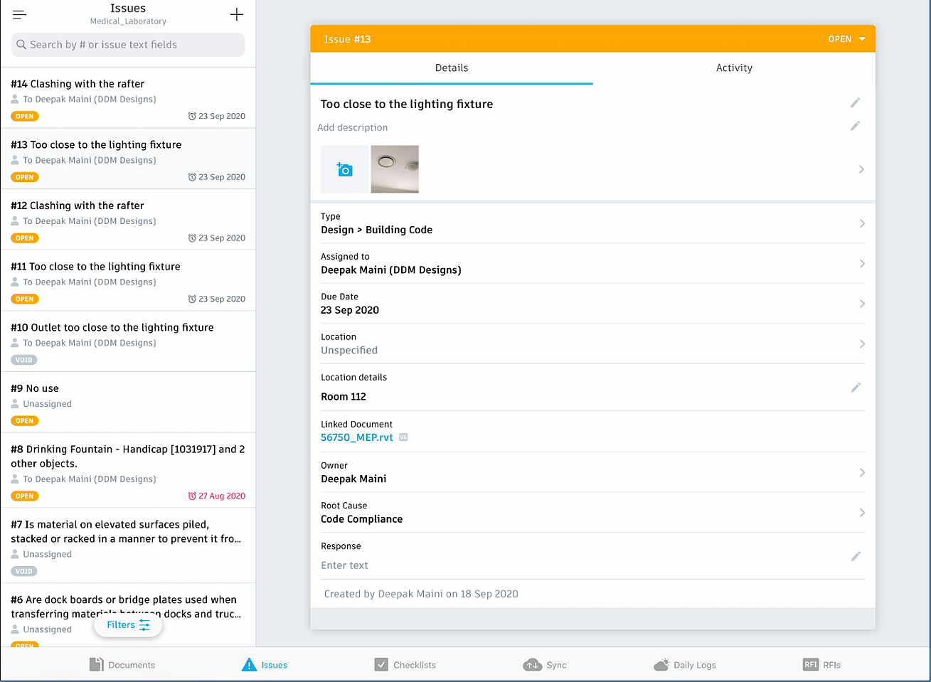931x682 pixels.
Task: Open the OPEN status dropdown
Action: tap(846, 39)
